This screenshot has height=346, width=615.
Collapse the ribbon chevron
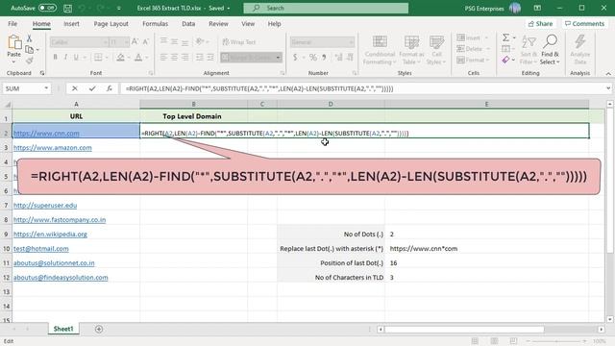608,73
